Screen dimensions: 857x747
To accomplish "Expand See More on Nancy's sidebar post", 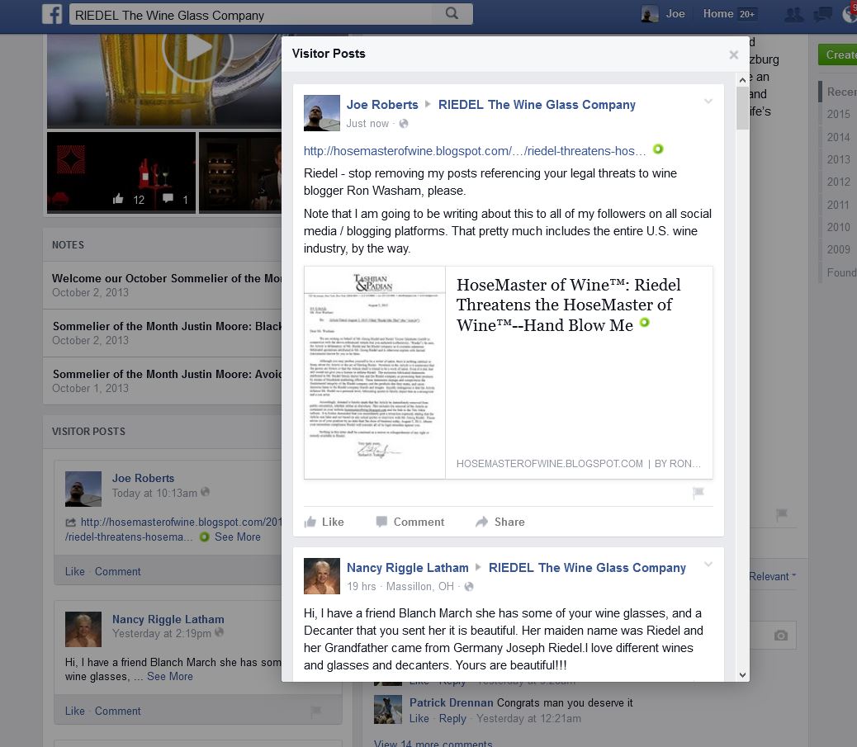I will (x=170, y=677).
